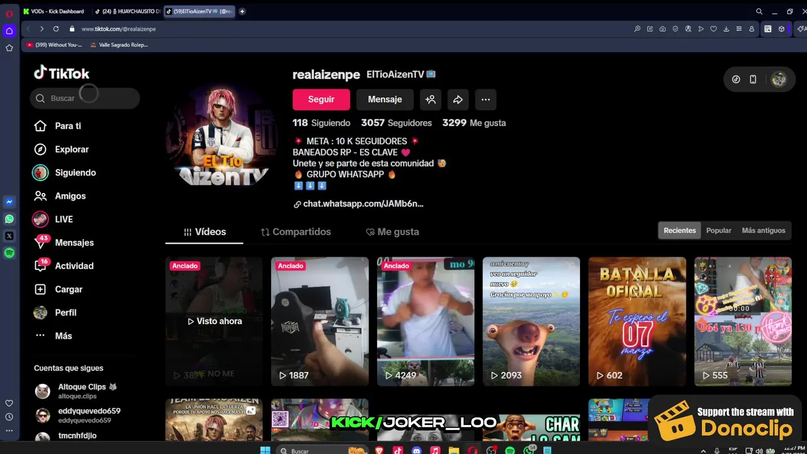Viewport: 807px width, 454px height.
Task: Open WhatsApp in Opera sidebar
Action: tap(9, 219)
